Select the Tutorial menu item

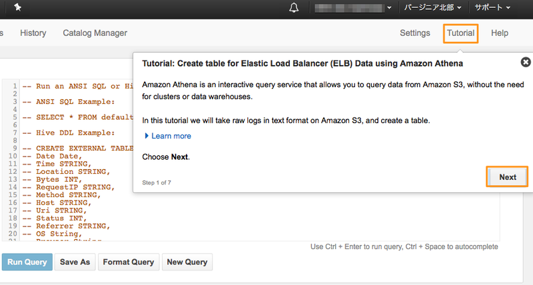(460, 33)
